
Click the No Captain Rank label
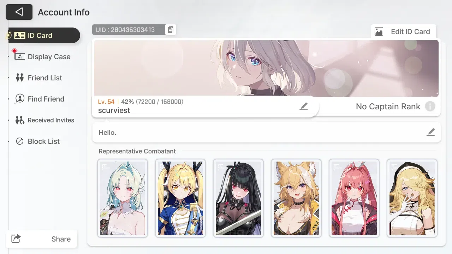coord(388,107)
